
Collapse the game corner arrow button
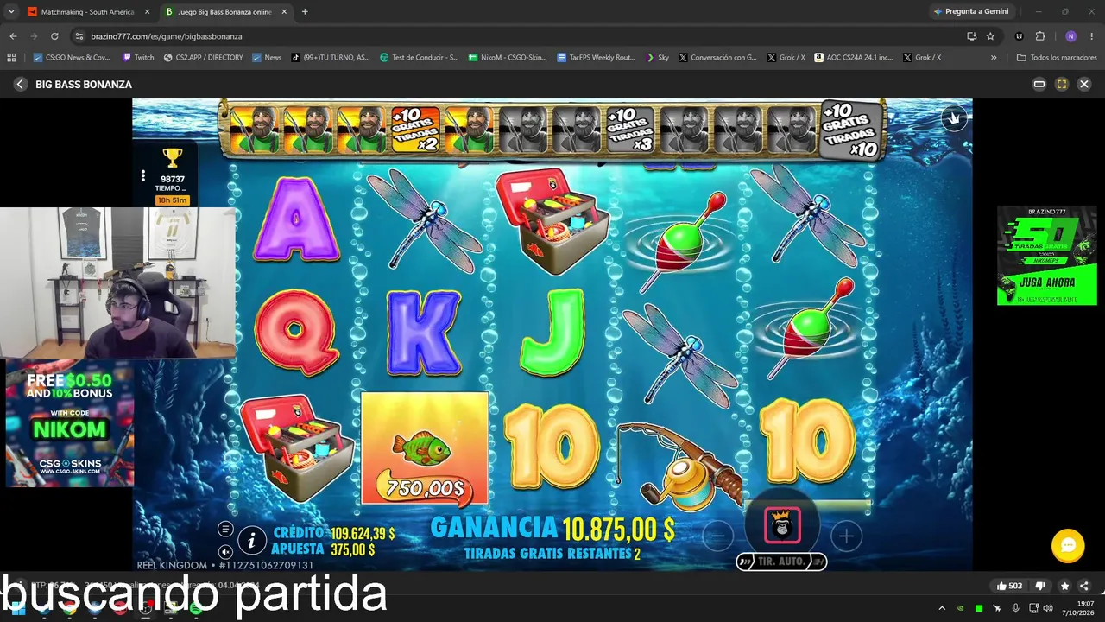click(954, 118)
